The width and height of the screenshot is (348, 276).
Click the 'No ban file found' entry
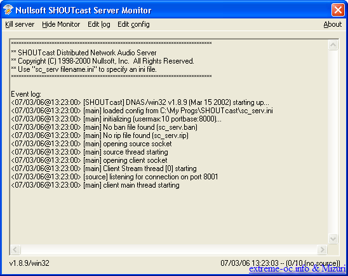[104, 127]
